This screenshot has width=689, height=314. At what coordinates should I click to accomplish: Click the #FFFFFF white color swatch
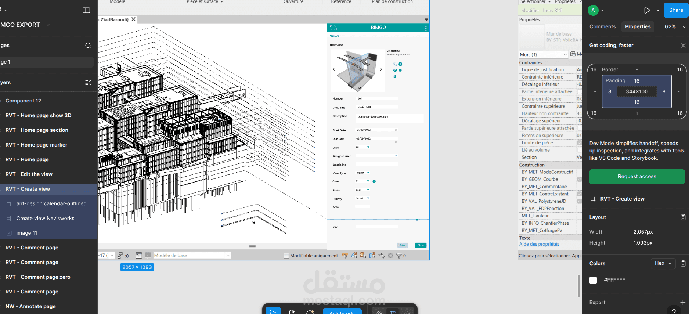[593, 280]
